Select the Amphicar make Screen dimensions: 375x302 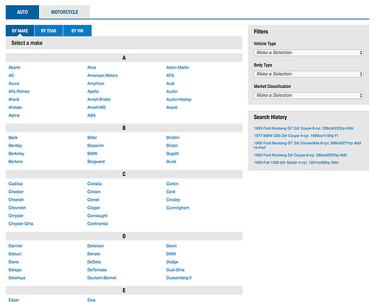[x=96, y=84]
